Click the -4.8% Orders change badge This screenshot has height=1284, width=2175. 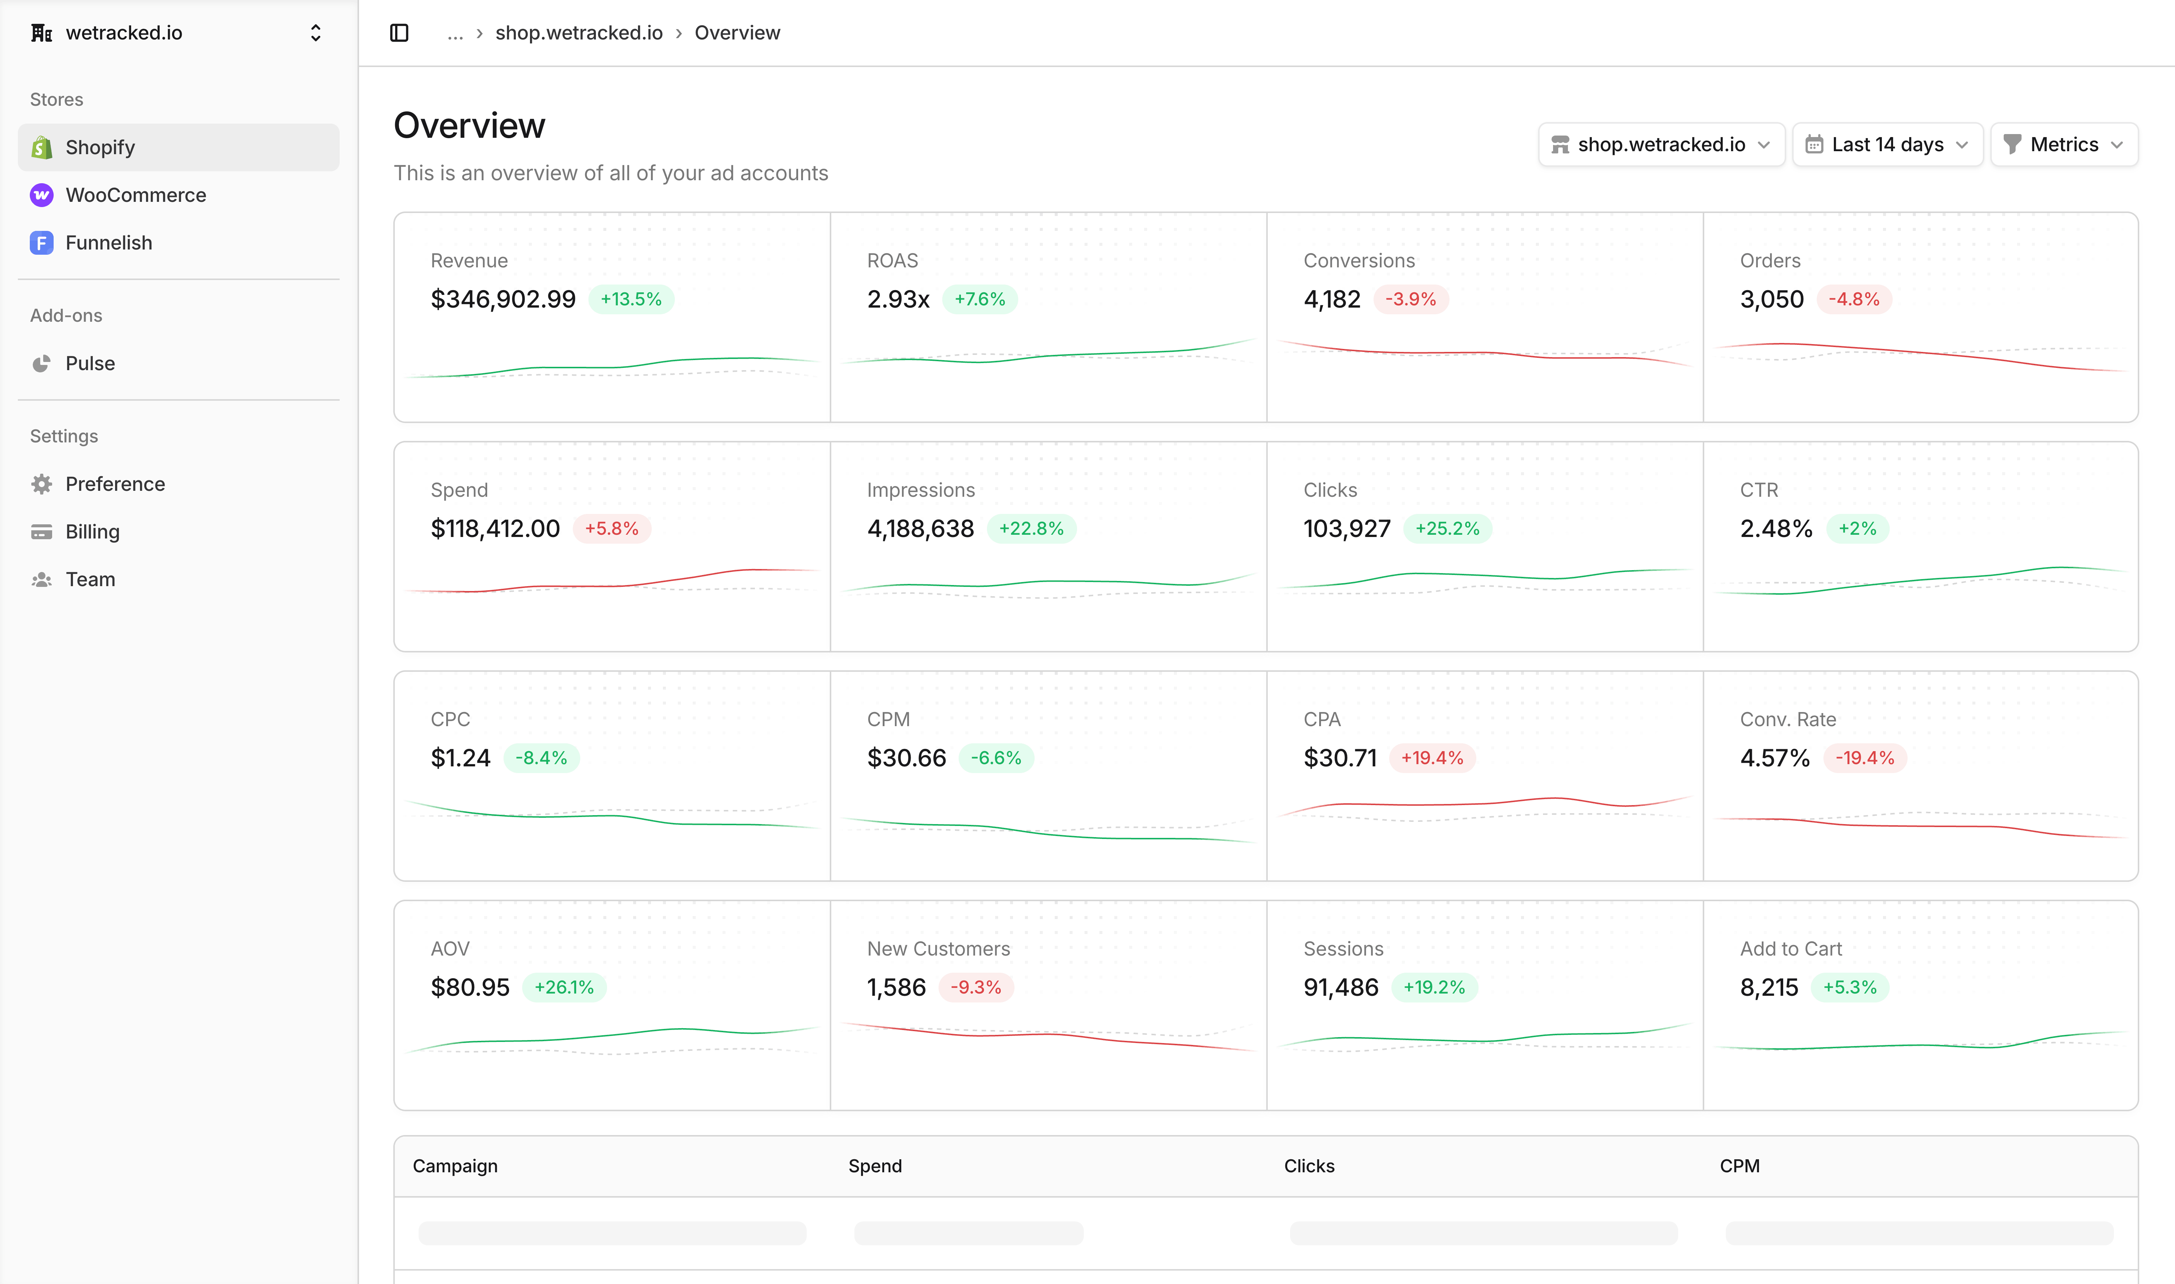point(1854,299)
